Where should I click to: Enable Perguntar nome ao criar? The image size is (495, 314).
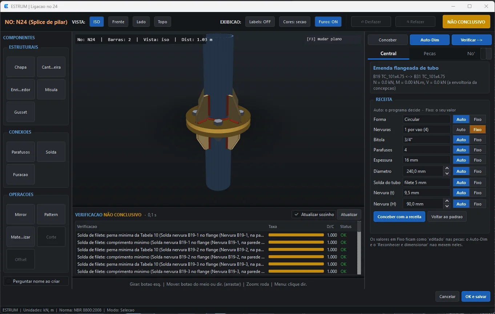(9, 281)
